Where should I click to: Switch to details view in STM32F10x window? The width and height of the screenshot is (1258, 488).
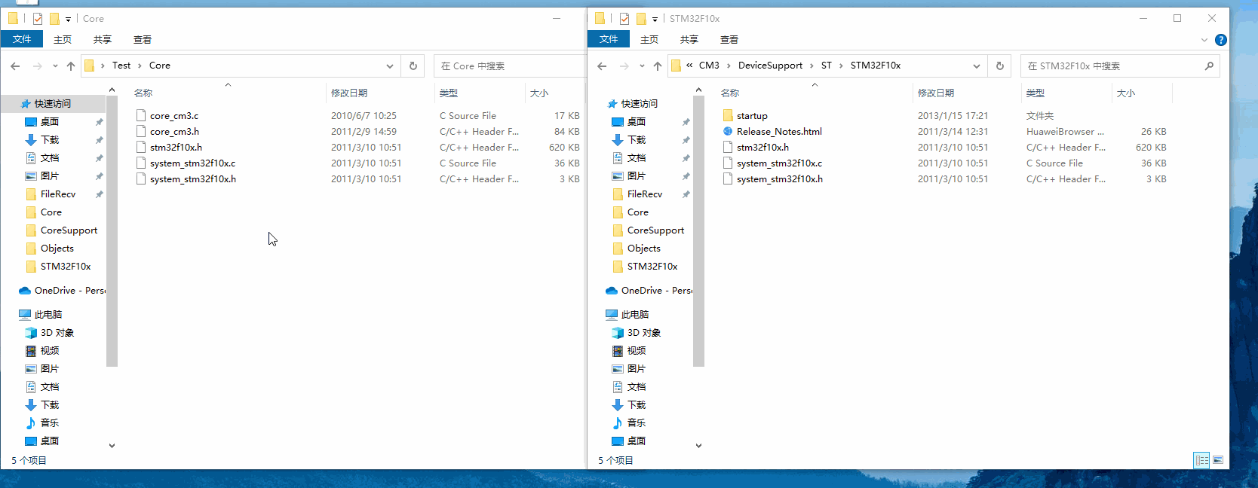click(x=1202, y=460)
